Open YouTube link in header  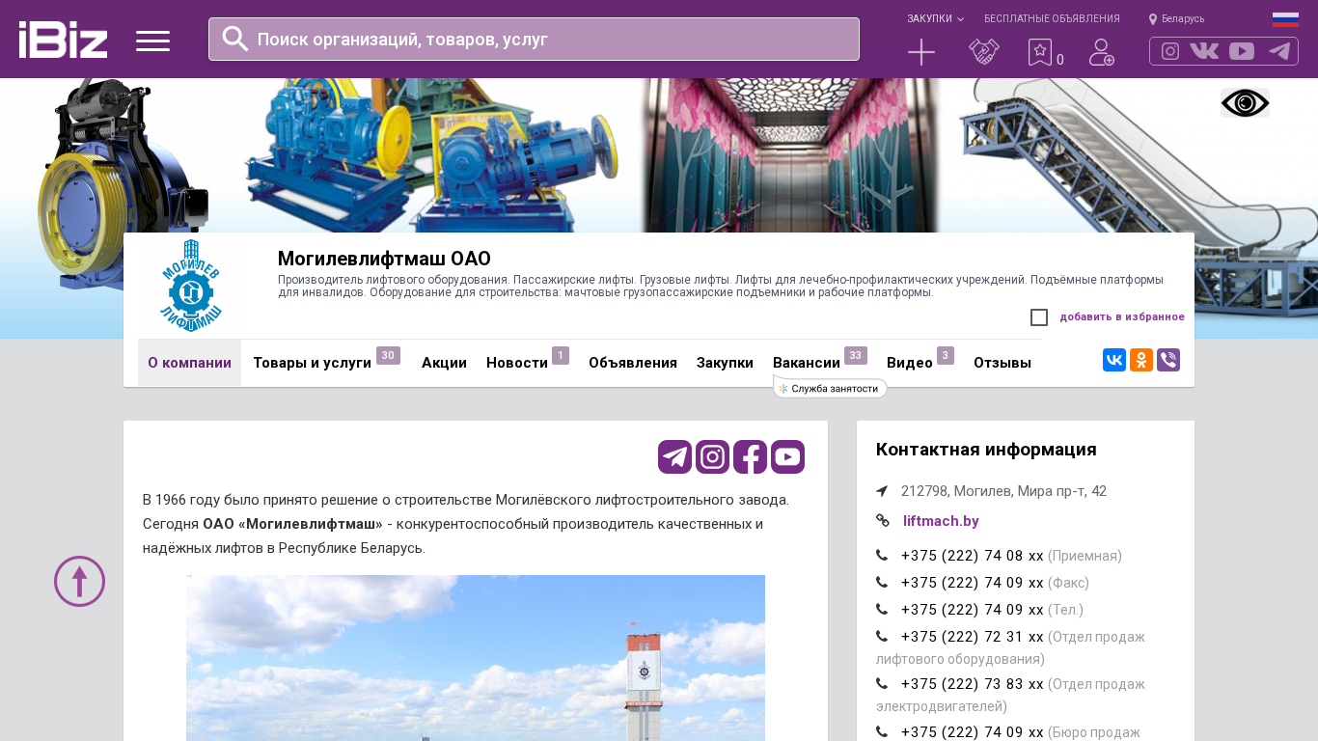[x=1242, y=51]
